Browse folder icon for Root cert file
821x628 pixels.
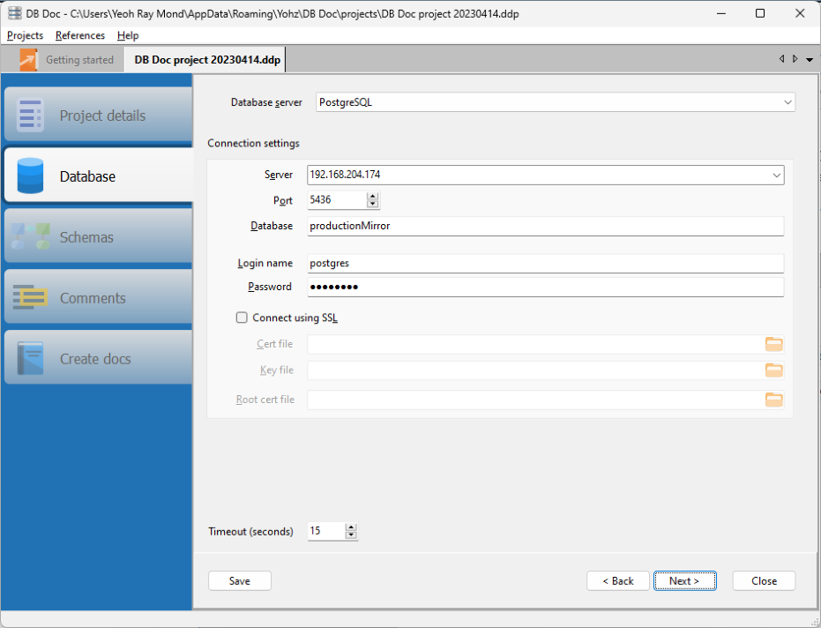773,400
